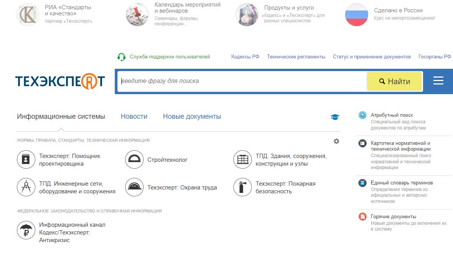Open Техэксперт: Охрана труда link
Image resolution: width=453 pixels, height=254 pixels.
point(182,188)
